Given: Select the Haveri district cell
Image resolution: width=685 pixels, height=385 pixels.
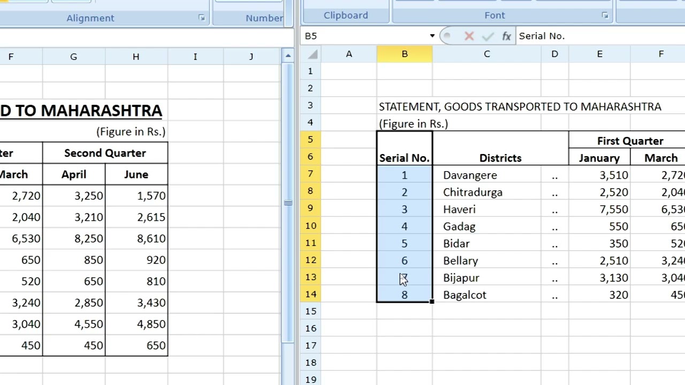Looking at the screenshot, I should [x=487, y=209].
